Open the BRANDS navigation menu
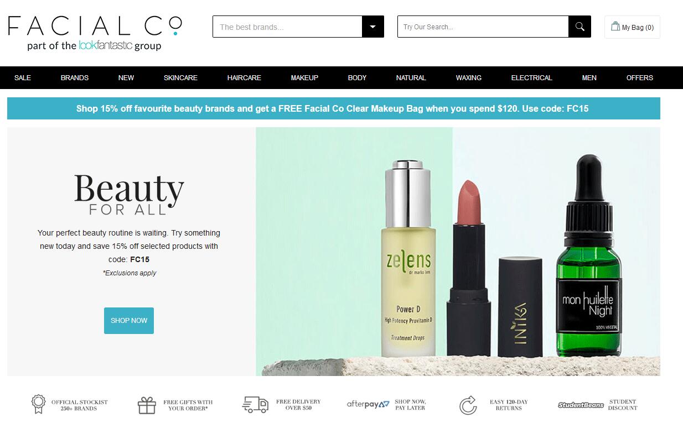 [x=75, y=78]
